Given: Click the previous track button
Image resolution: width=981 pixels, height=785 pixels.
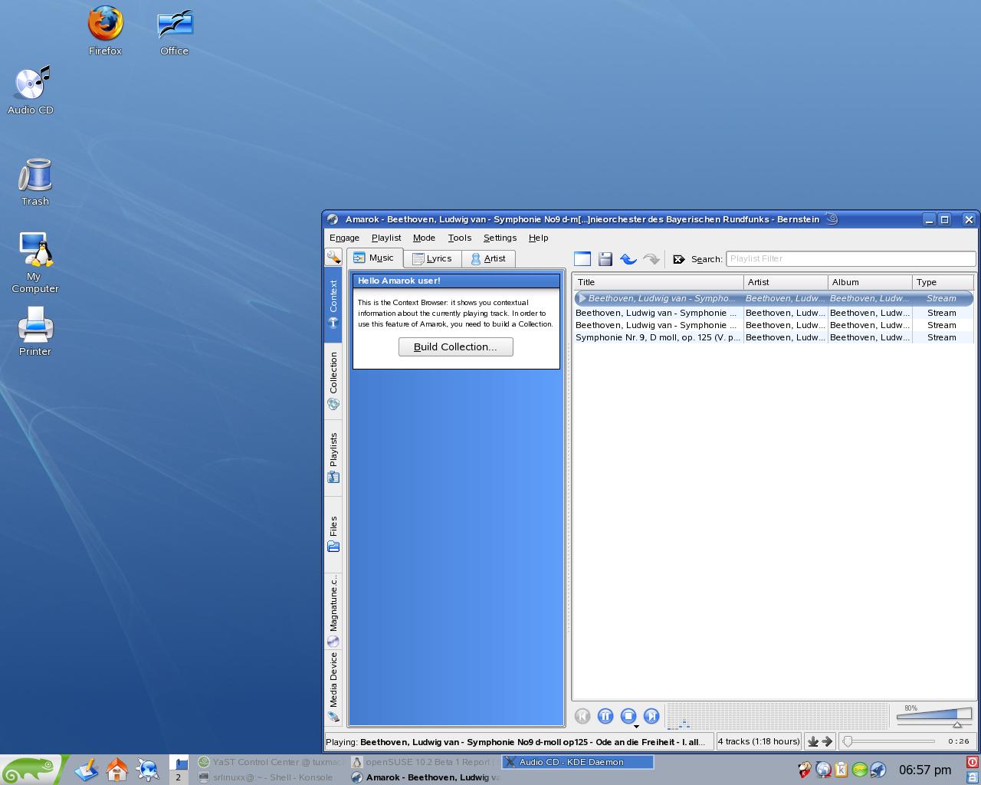Looking at the screenshot, I should click(582, 716).
